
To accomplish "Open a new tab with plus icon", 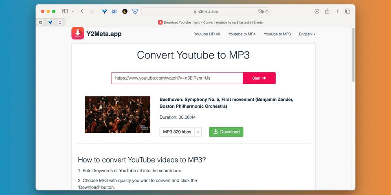I will [337, 11].
